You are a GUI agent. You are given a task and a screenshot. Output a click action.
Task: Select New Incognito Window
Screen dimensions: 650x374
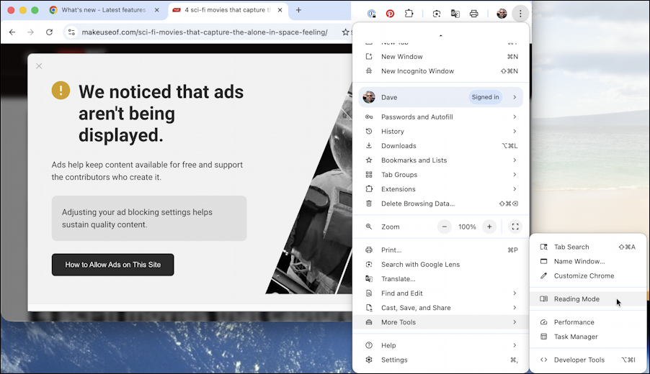441,71
